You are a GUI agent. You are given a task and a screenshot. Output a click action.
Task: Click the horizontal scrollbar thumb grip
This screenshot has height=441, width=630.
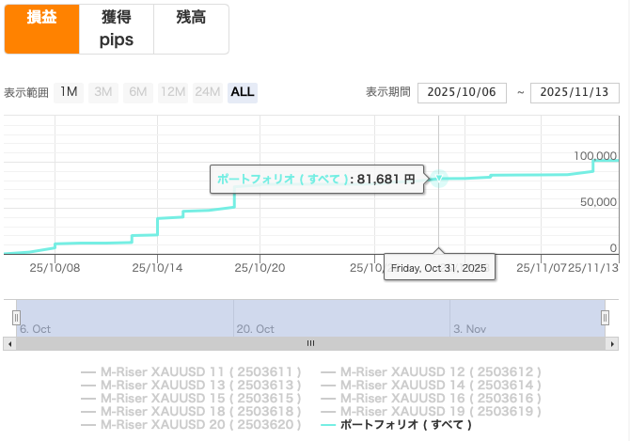[310, 343]
